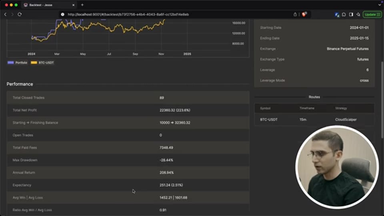
Task: Select the Total Paid Fees value 7348.49
Action: [x=166, y=148]
